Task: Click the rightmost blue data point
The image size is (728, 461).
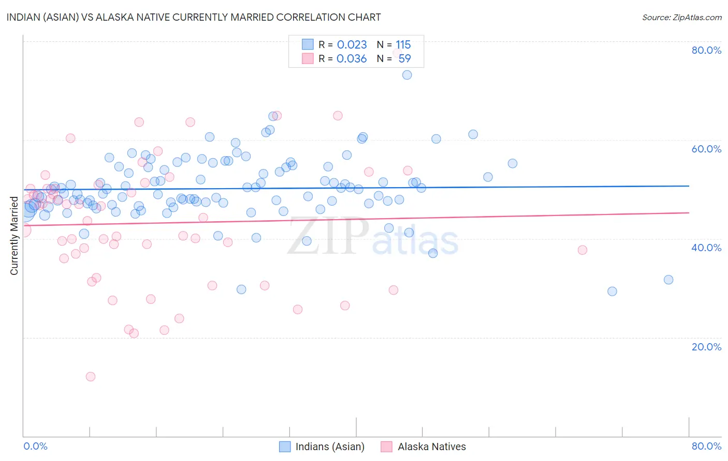Action: coord(668,280)
